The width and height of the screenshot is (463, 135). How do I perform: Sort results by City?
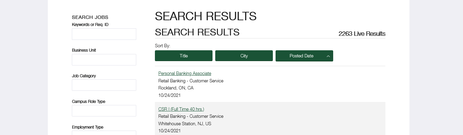[244, 56]
